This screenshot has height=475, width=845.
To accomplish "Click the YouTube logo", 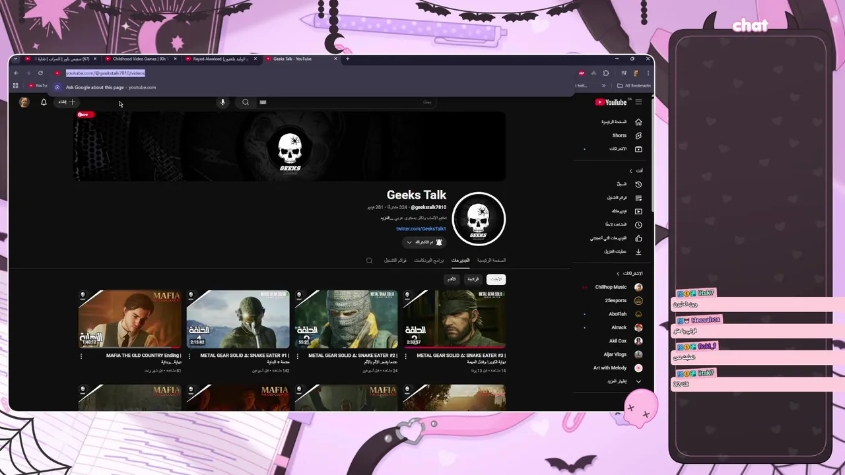I will [x=611, y=102].
